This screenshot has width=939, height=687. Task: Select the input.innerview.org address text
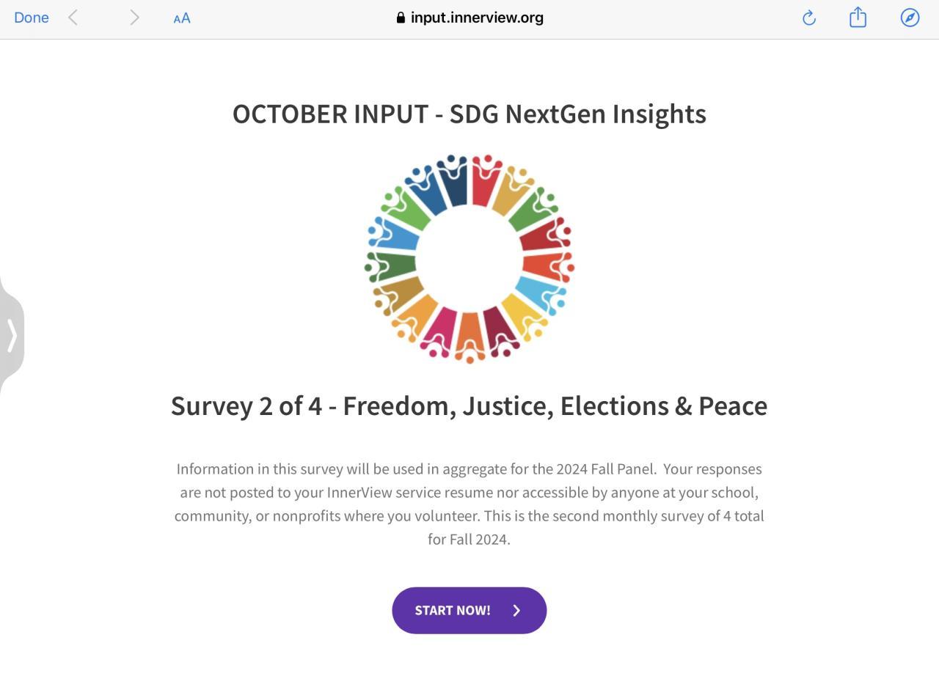477,18
